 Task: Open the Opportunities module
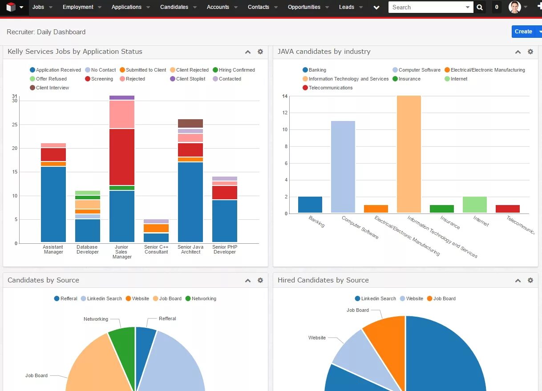point(304,7)
